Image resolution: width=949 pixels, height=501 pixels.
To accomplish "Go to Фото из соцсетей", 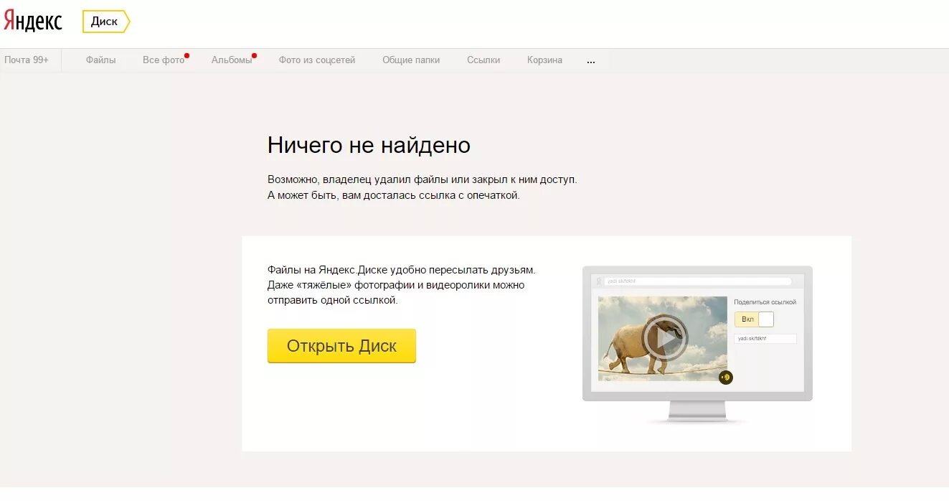I will coord(317,60).
